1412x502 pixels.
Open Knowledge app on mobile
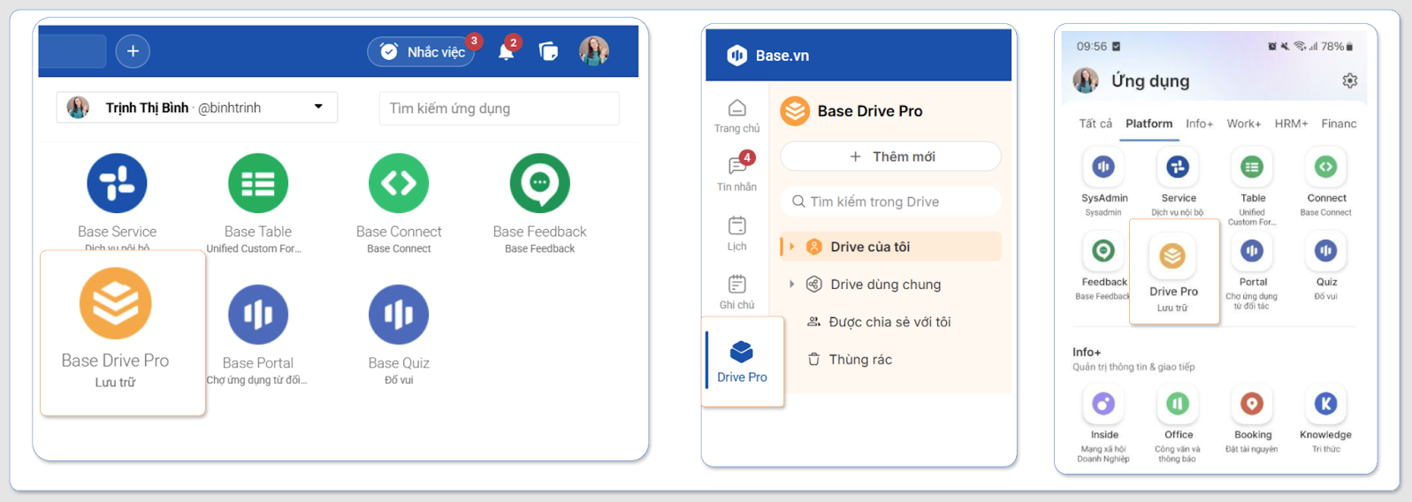click(1326, 404)
